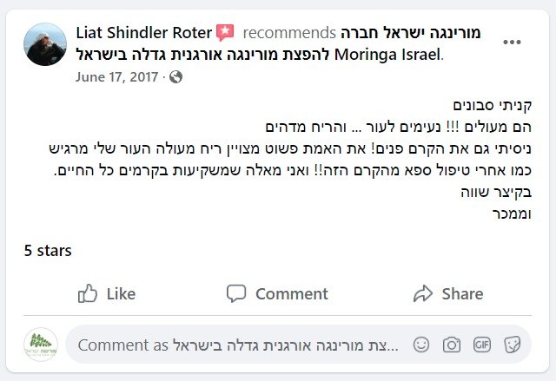Click the Comment button under the post
The image size is (556, 381).
coord(277,294)
